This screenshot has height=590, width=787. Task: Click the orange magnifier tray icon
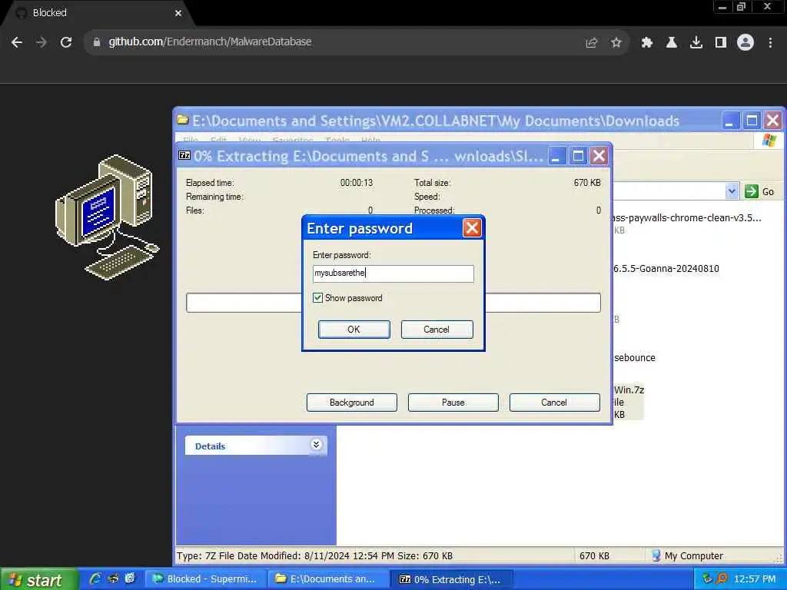click(x=722, y=579)
